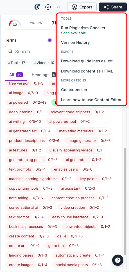This screenshot has height=272, width=129.
Task: Click the circled checkmark icon
Action: click(48, 7)
